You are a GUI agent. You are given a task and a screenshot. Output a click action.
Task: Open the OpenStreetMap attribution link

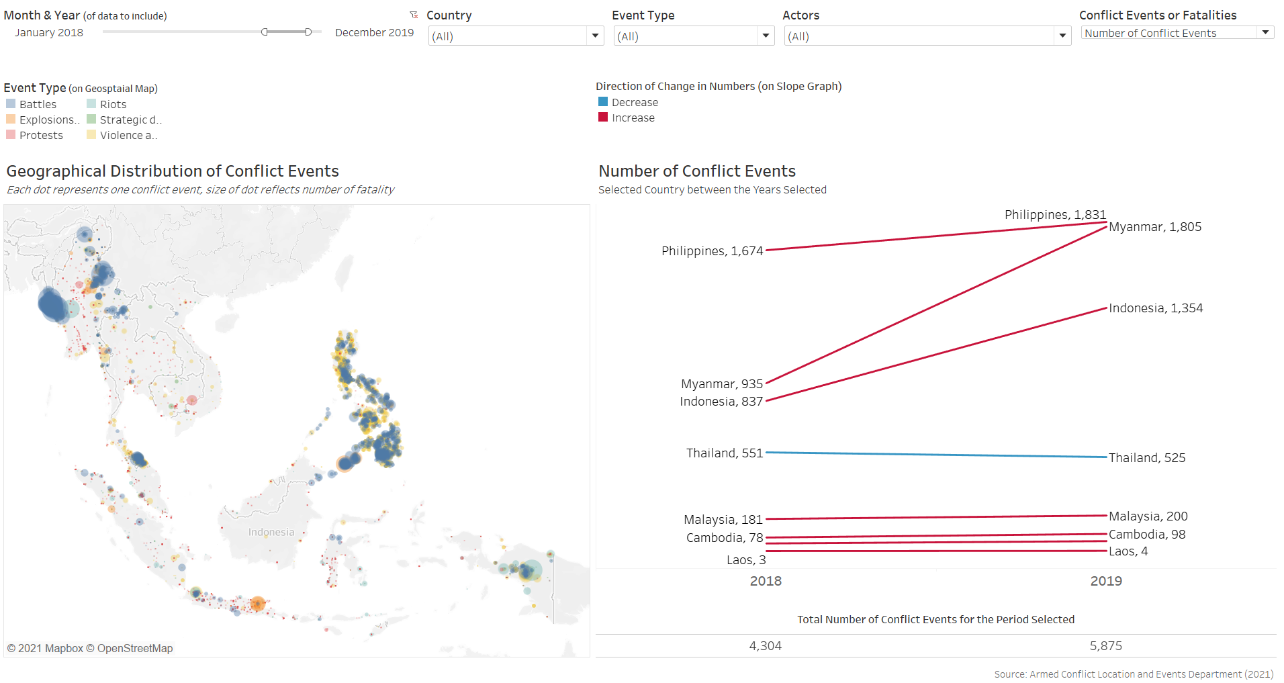134,648
